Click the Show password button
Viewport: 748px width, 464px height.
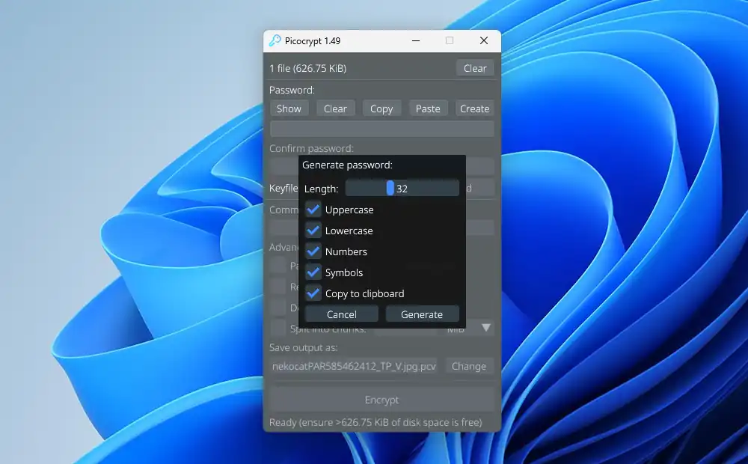(289, 109)
